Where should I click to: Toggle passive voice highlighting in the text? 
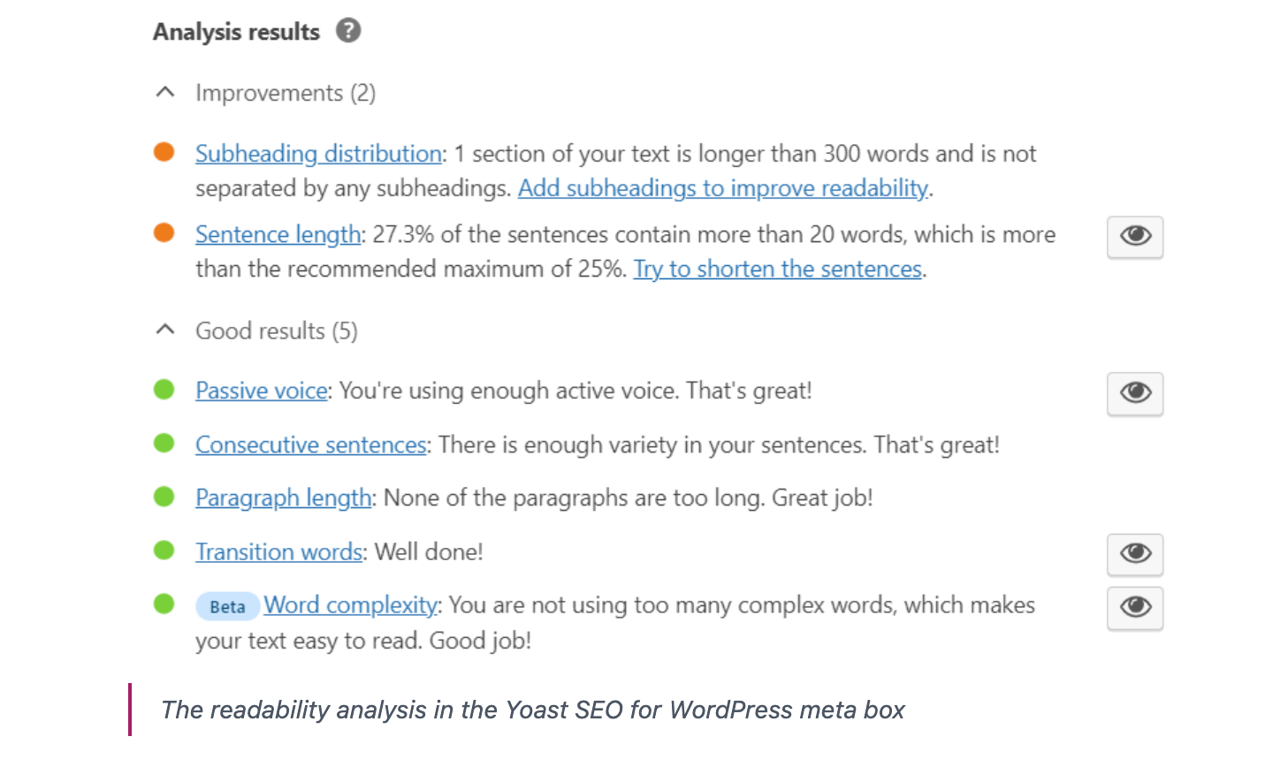pos(1134,394)
